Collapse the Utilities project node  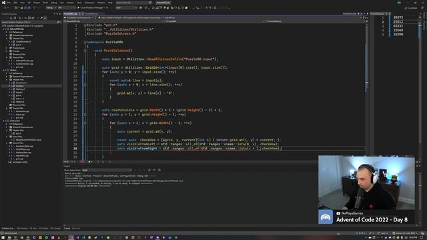[4, 70]
